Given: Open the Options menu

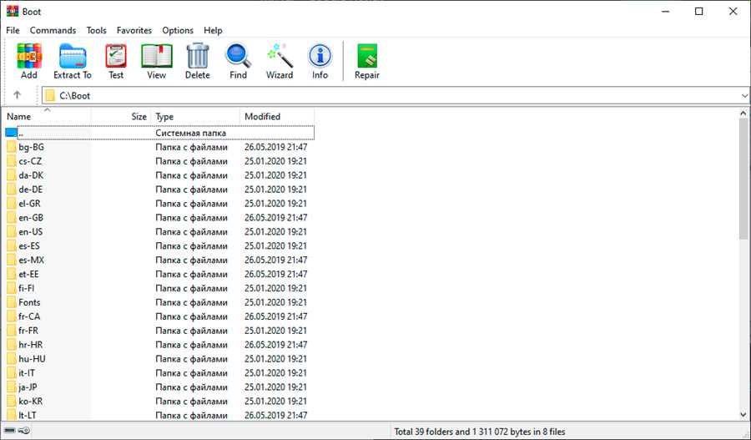Looking at the screenshot, I should pos(178,30).
